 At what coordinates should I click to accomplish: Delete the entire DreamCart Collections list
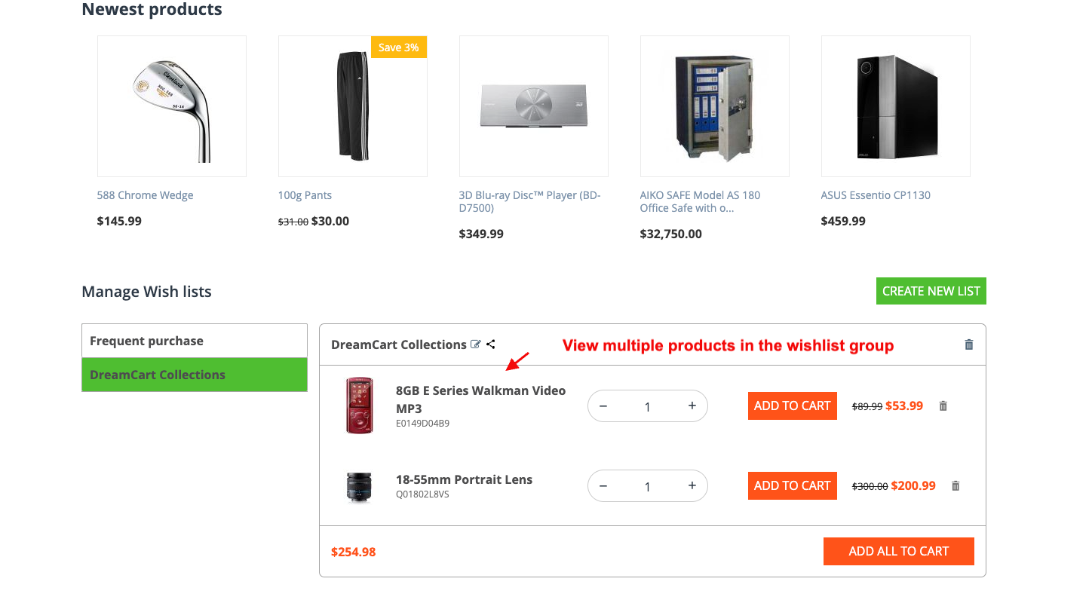(x=969, y=344)
